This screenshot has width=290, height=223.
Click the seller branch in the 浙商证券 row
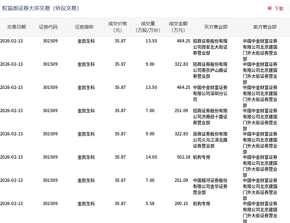[x=260, y=143]
